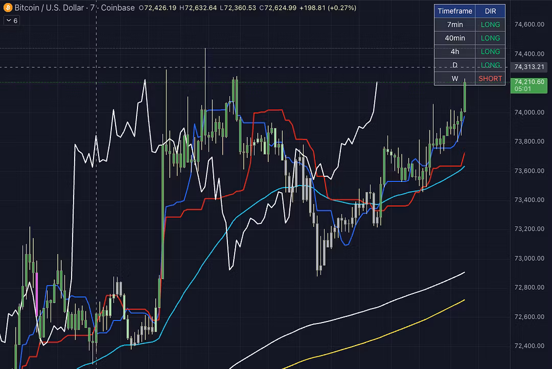
Task: Click the 40min row in timeframe table
Action: pyautogui.click(x=454, y=38)
